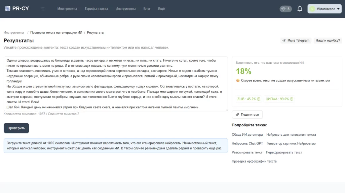
Task: Click the diamond credits badge showing 8
Action: click(285, 9)
